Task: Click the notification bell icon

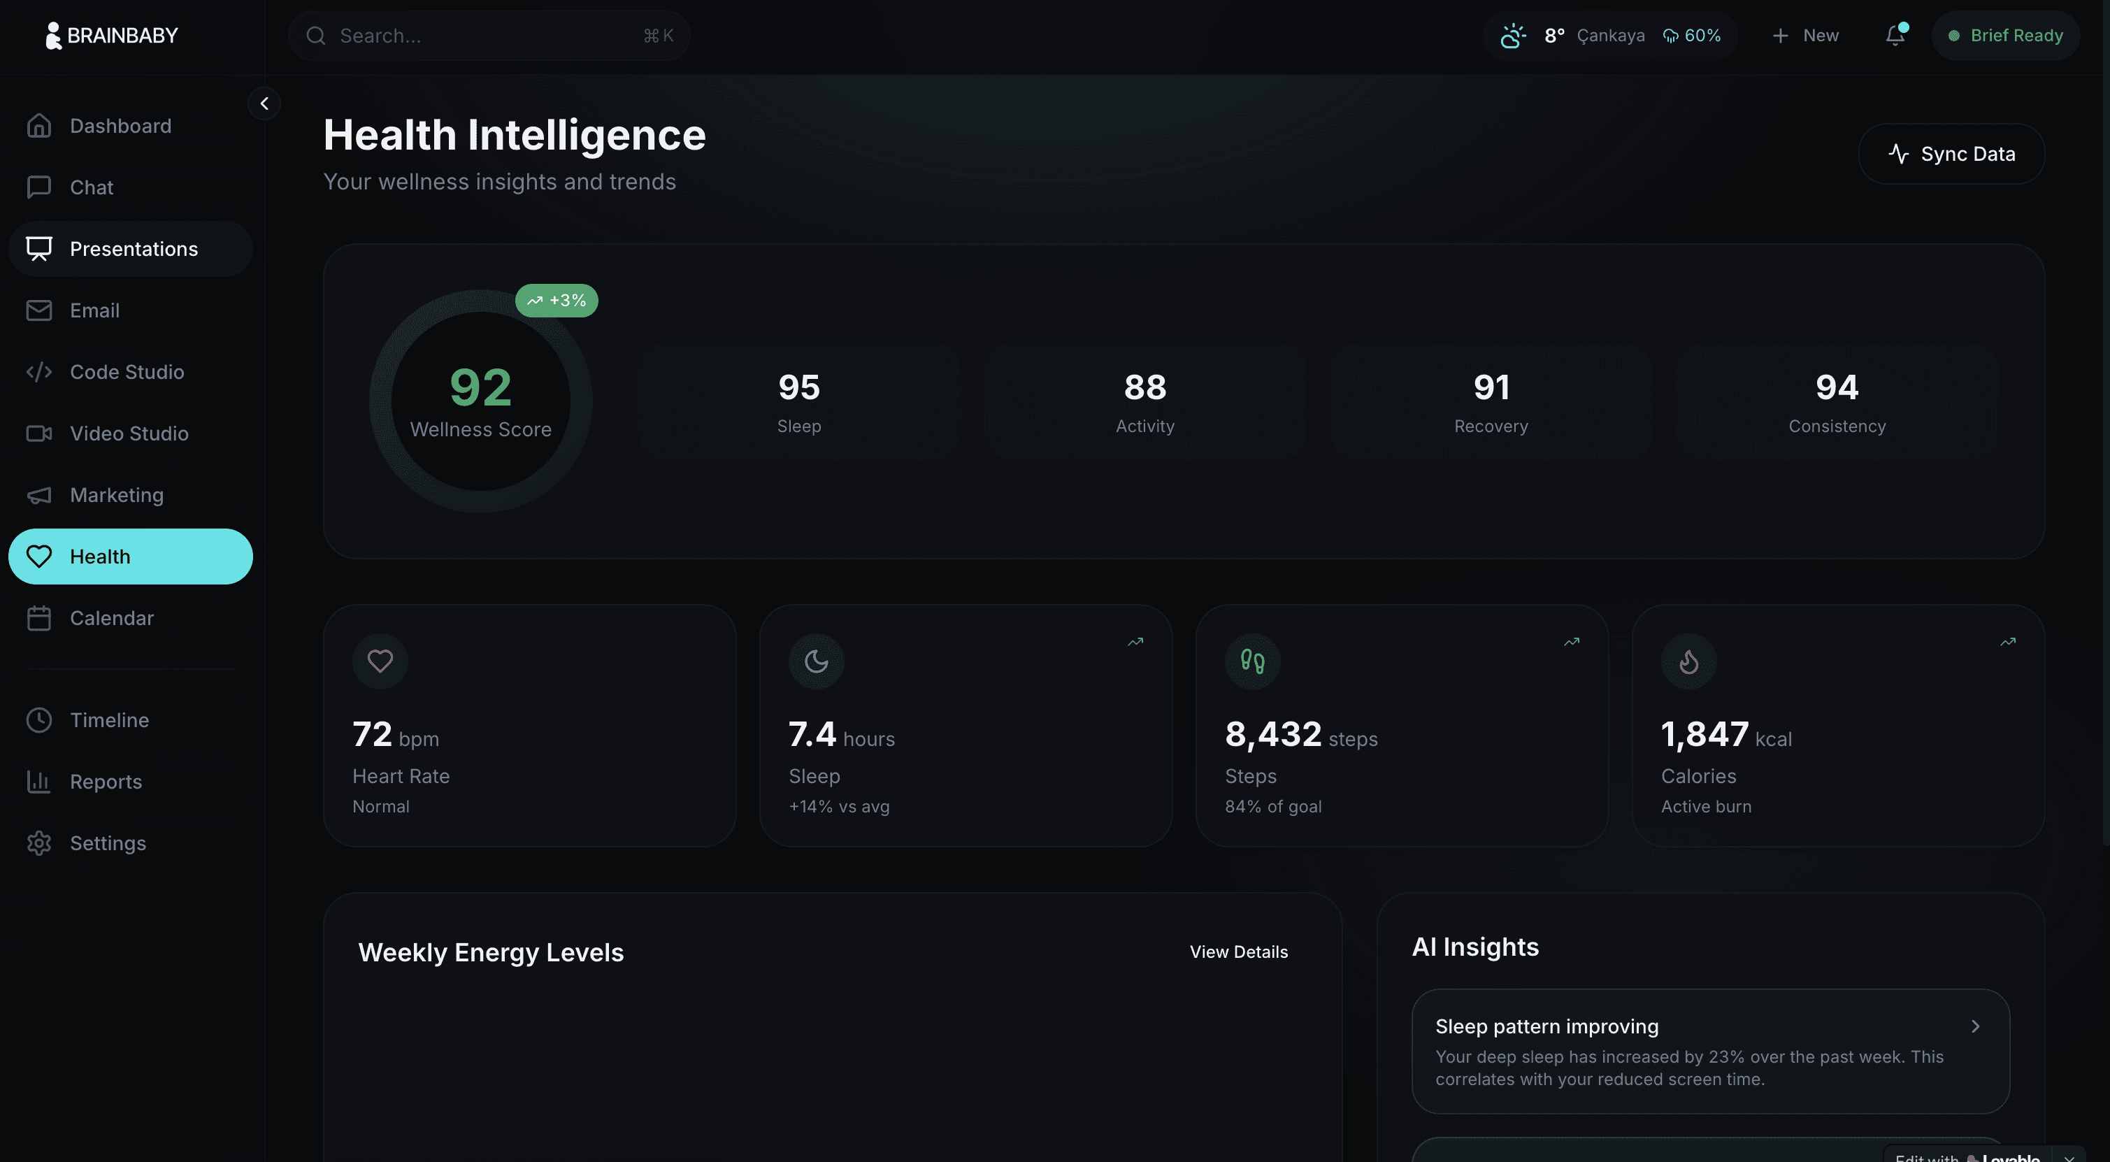Action: [x=1895, y=35]
